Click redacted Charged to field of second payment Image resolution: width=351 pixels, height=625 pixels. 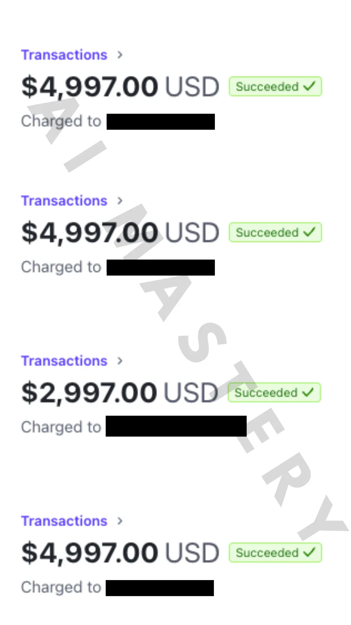pos(161,268)
